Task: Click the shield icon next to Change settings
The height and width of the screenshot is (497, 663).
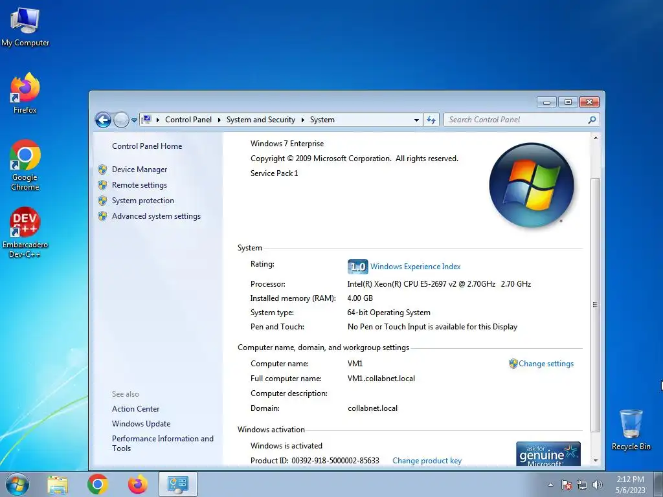Action: click(x=513, y=364)
